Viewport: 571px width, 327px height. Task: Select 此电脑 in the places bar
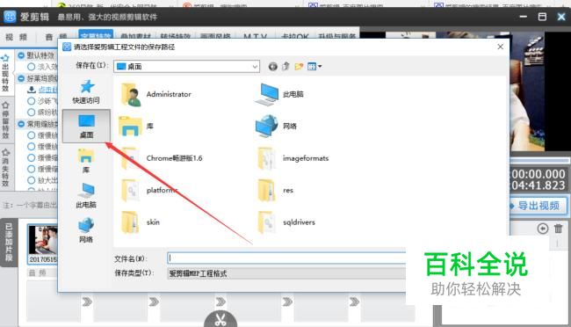tap(86, 196)
